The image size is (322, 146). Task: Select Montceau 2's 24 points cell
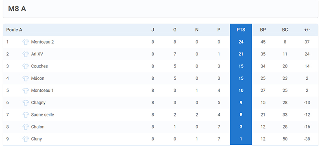point(241,42)
